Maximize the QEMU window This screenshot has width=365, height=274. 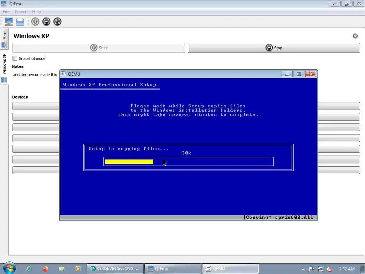tap(299, 74)
